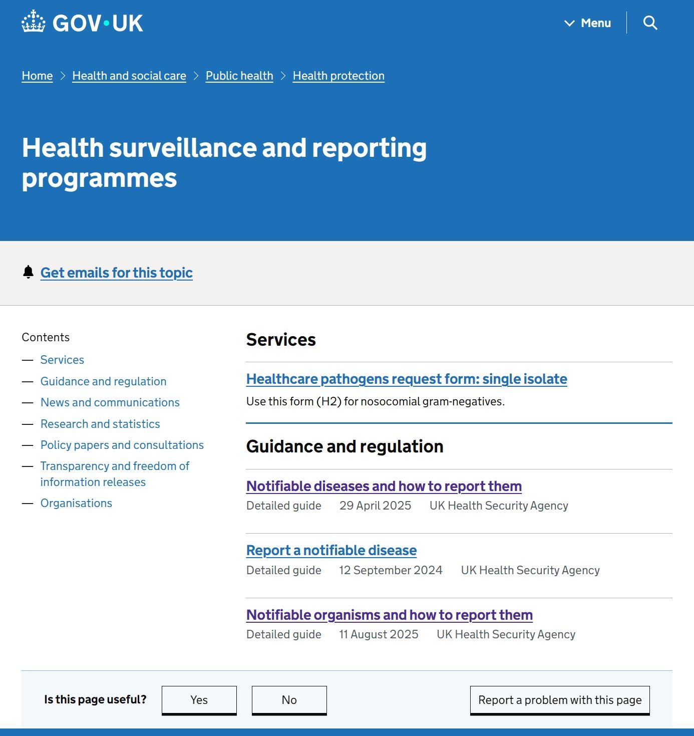This screenshot has width=694, height=736.
Task: Click the bell icon for email alerts
Action: pos(28,272)
